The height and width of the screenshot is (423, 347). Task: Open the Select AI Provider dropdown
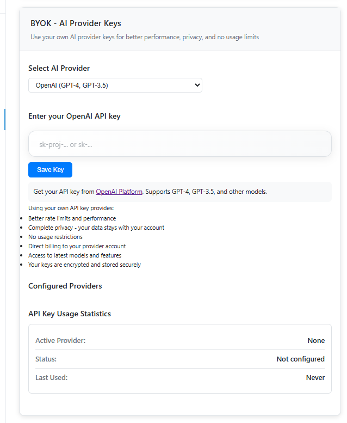click(115, 85)
